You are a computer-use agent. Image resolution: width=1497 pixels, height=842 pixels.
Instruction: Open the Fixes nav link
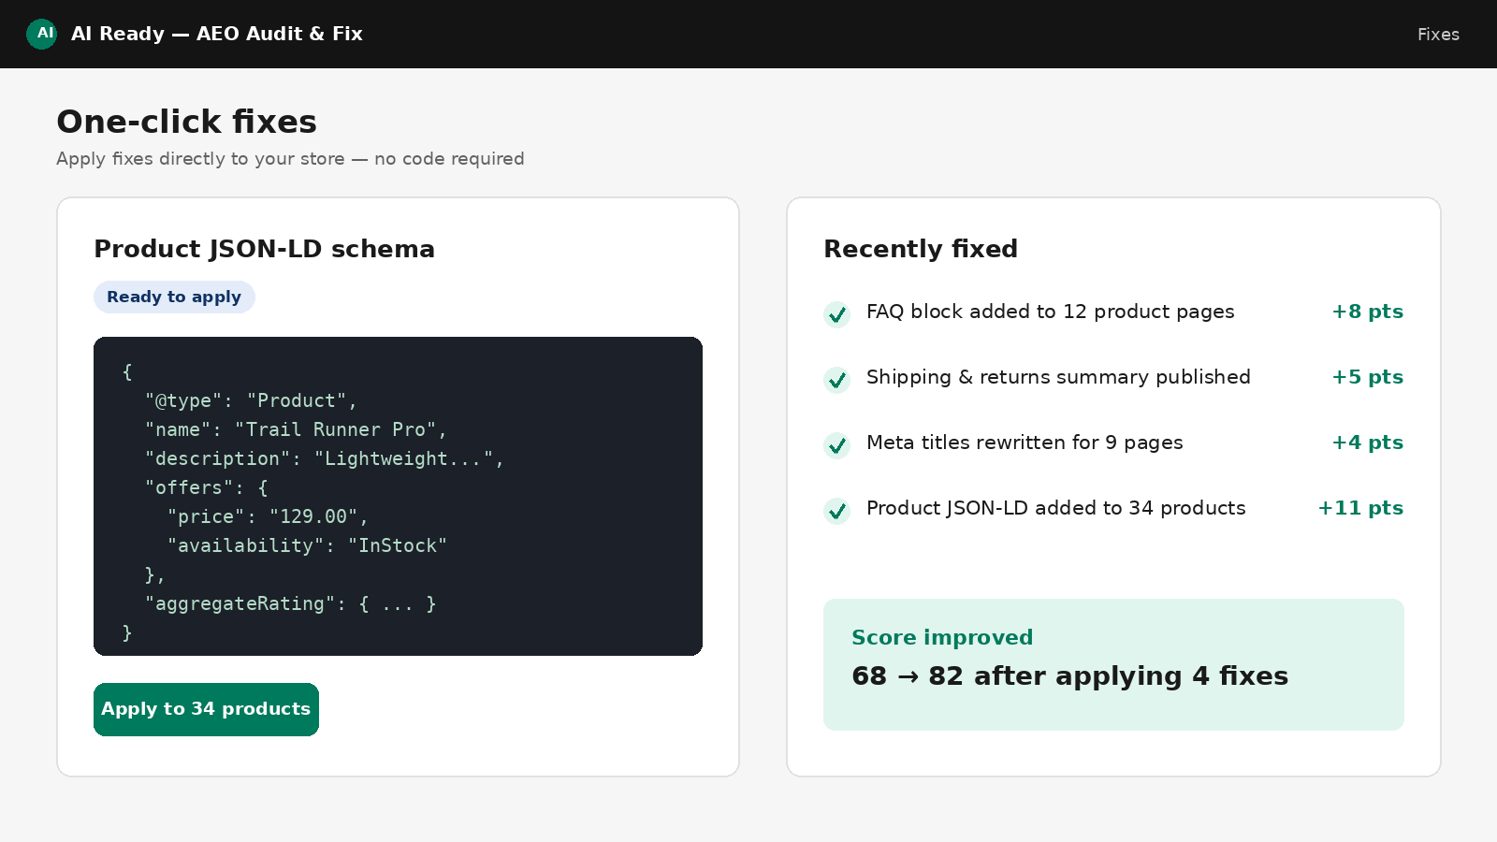coord(1438,35)
